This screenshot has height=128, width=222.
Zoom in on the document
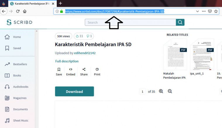click(x=161, y=91)
